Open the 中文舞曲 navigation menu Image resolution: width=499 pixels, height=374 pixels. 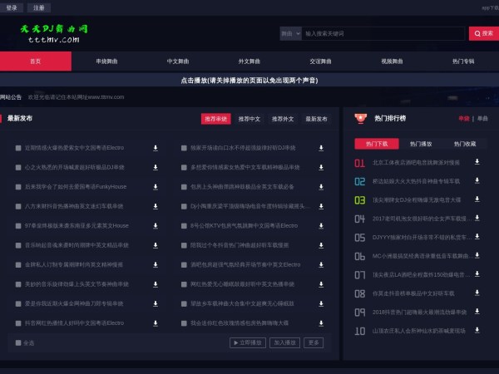(178, 62)
